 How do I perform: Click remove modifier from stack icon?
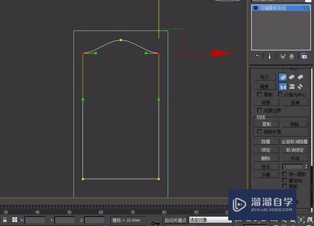(x=292, y=57)
